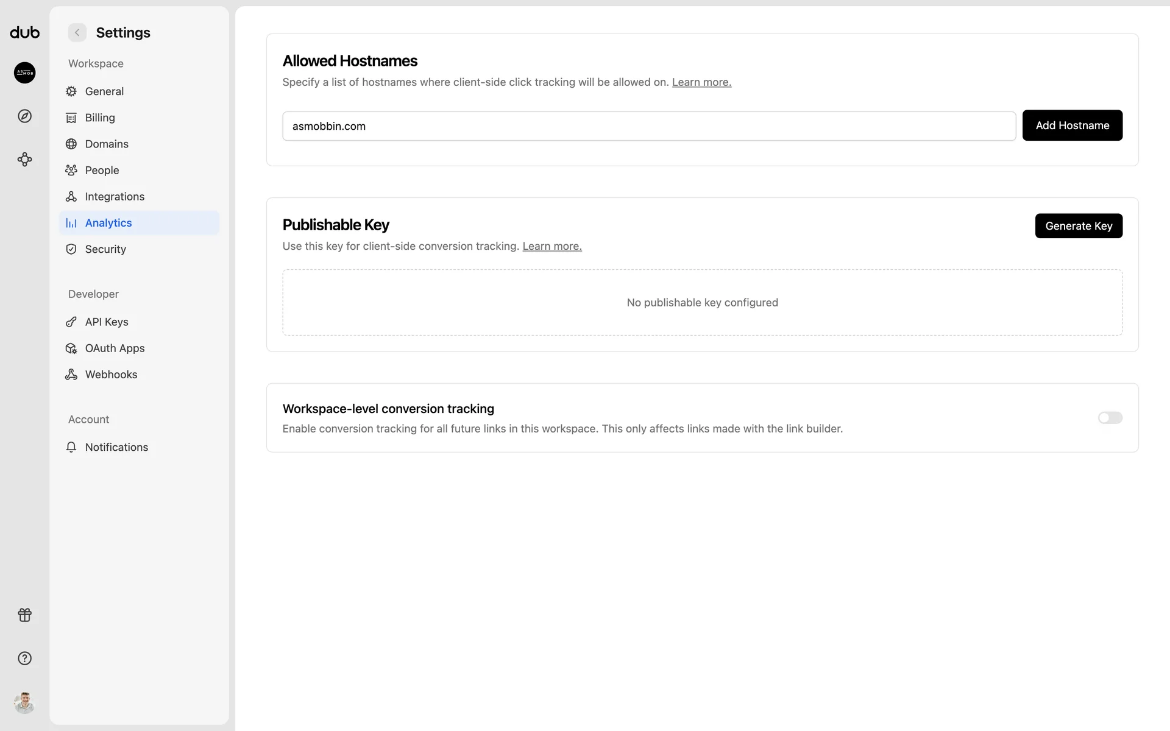The height and width of the screenshot is (731, 1170).
Task: Click the user profile avatar
Action: pyautogui.click(x=24, y=702)
